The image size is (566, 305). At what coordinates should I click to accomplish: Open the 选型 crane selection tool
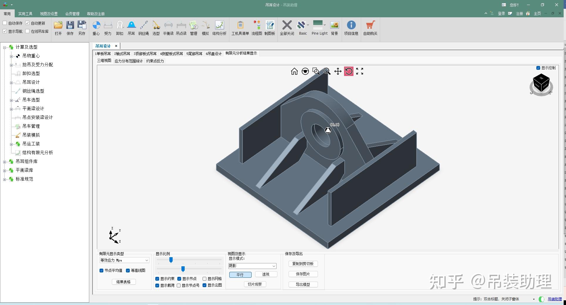click(156, 28)
